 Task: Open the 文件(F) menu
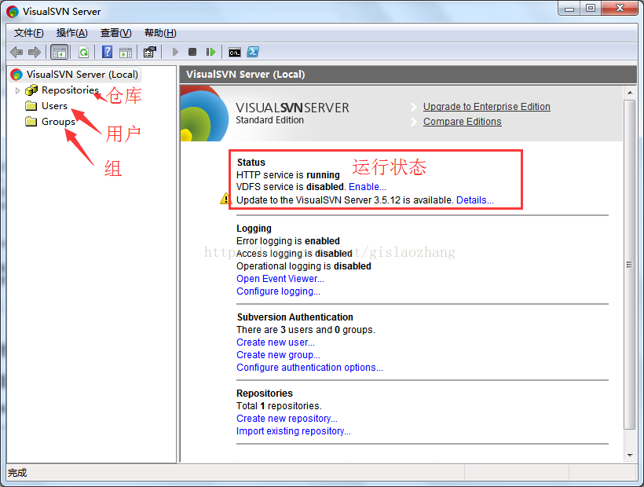[29, 33]
